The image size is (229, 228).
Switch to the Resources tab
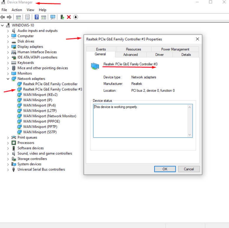tap(134, 49)
